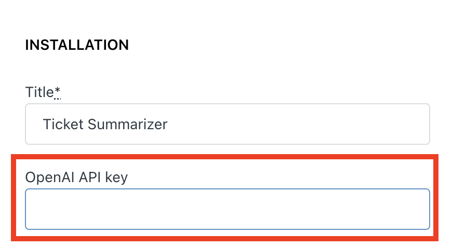Image resolution: width=452 pixels, height=247 pixels.
Task: Click empty right side of API key field
Action: point(317,209)
